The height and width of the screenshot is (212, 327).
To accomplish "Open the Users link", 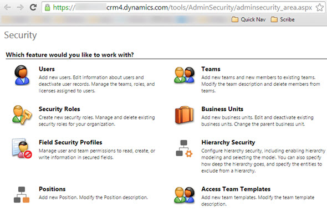I will point(47,69).
